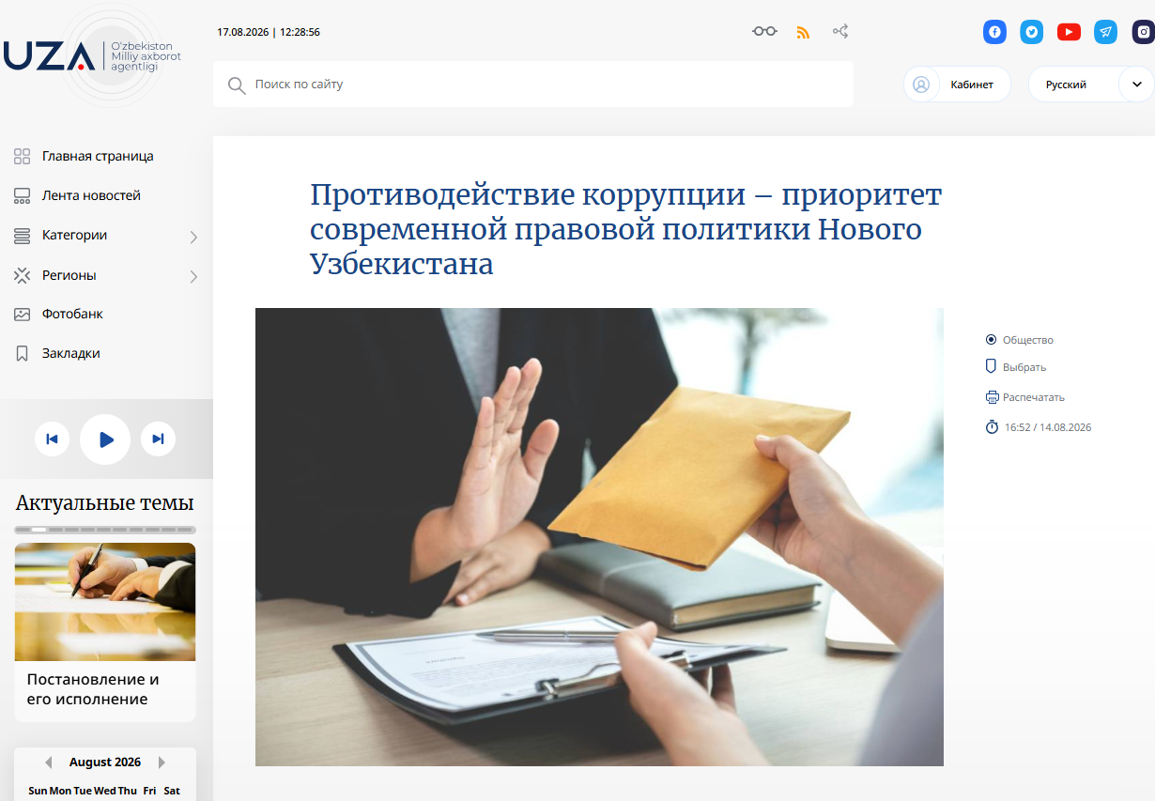Skip to next audio track
Image resolution: width=1155 pixels, height=801 pixels.
[x=158, y=439]
